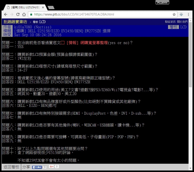Reload the page with refresh icon
The height and width of the screenshot is (172, 194).
point(18,14)
